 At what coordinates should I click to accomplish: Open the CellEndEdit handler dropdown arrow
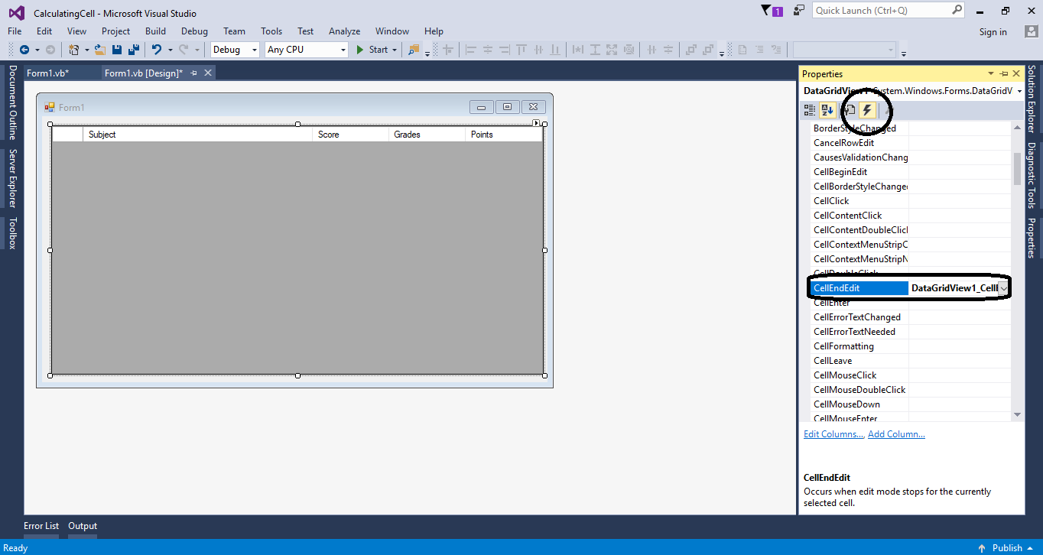1004,288
